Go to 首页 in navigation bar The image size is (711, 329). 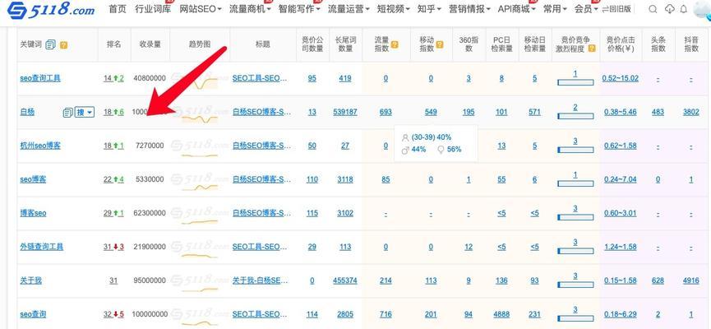118,10
